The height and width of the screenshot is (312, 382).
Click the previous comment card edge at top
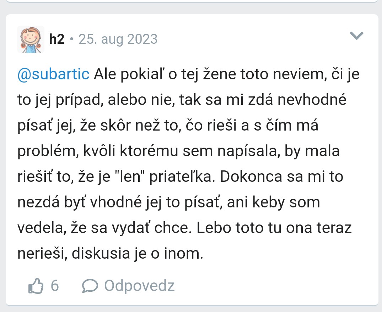coord(192,1)
